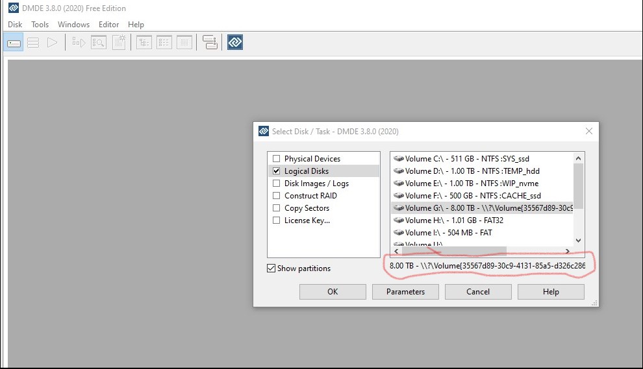643x369 pixels.
Task: Open the Parameters button
Action: coord(405,292)
